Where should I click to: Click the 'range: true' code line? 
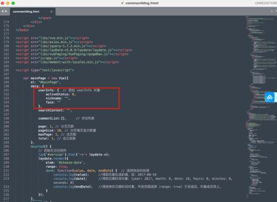click(x=57, y=167)
